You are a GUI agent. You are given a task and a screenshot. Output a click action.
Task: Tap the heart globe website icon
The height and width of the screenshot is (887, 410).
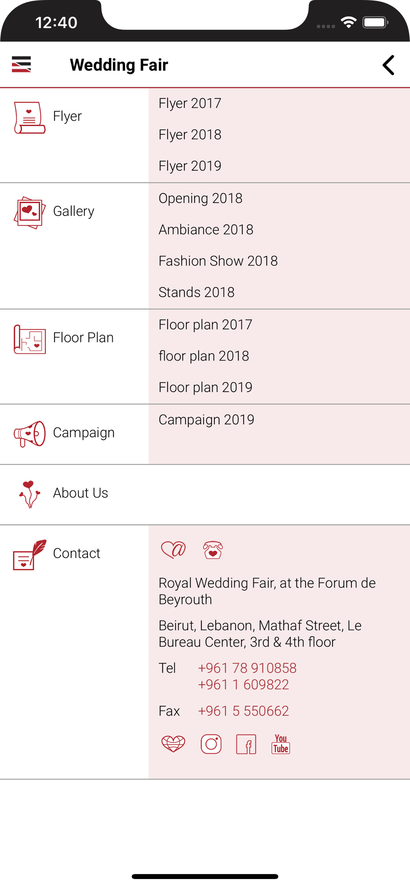(173, 744)
